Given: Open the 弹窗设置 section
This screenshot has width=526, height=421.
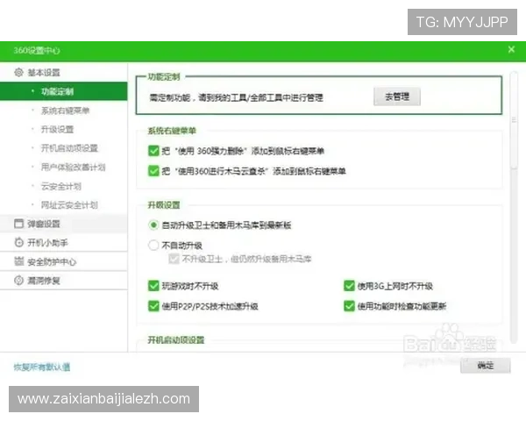Looking at the screenshot, I should (x=64, y=224).
